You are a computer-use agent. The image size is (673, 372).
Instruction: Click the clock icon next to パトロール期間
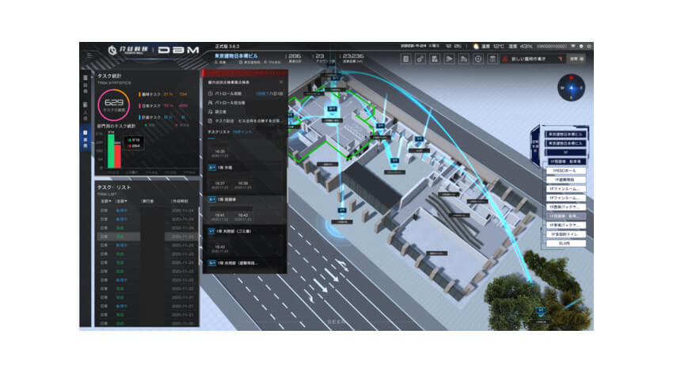pos(211,93)
